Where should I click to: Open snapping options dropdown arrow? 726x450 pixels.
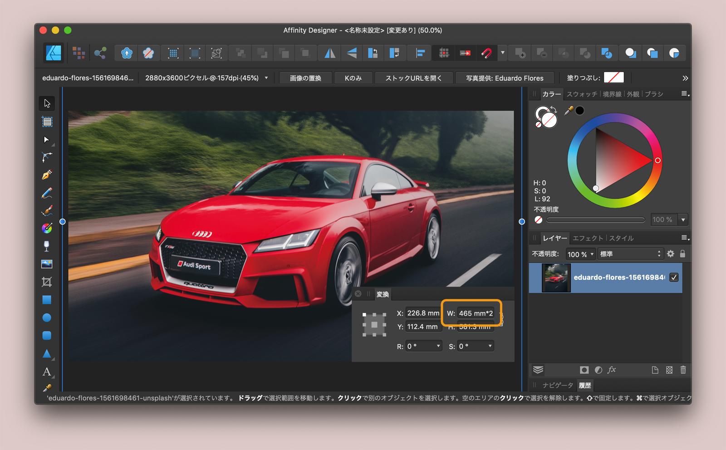(502, 53)
